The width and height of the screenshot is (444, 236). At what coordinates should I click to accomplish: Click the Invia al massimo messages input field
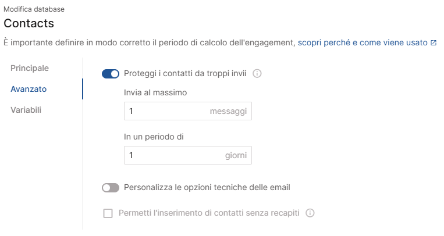coord(166,111)
